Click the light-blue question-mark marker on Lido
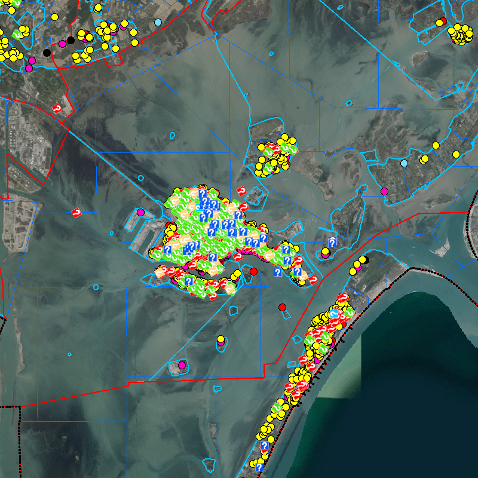Image resolution: width=478 pixels, height=478 pixels. 335,314
